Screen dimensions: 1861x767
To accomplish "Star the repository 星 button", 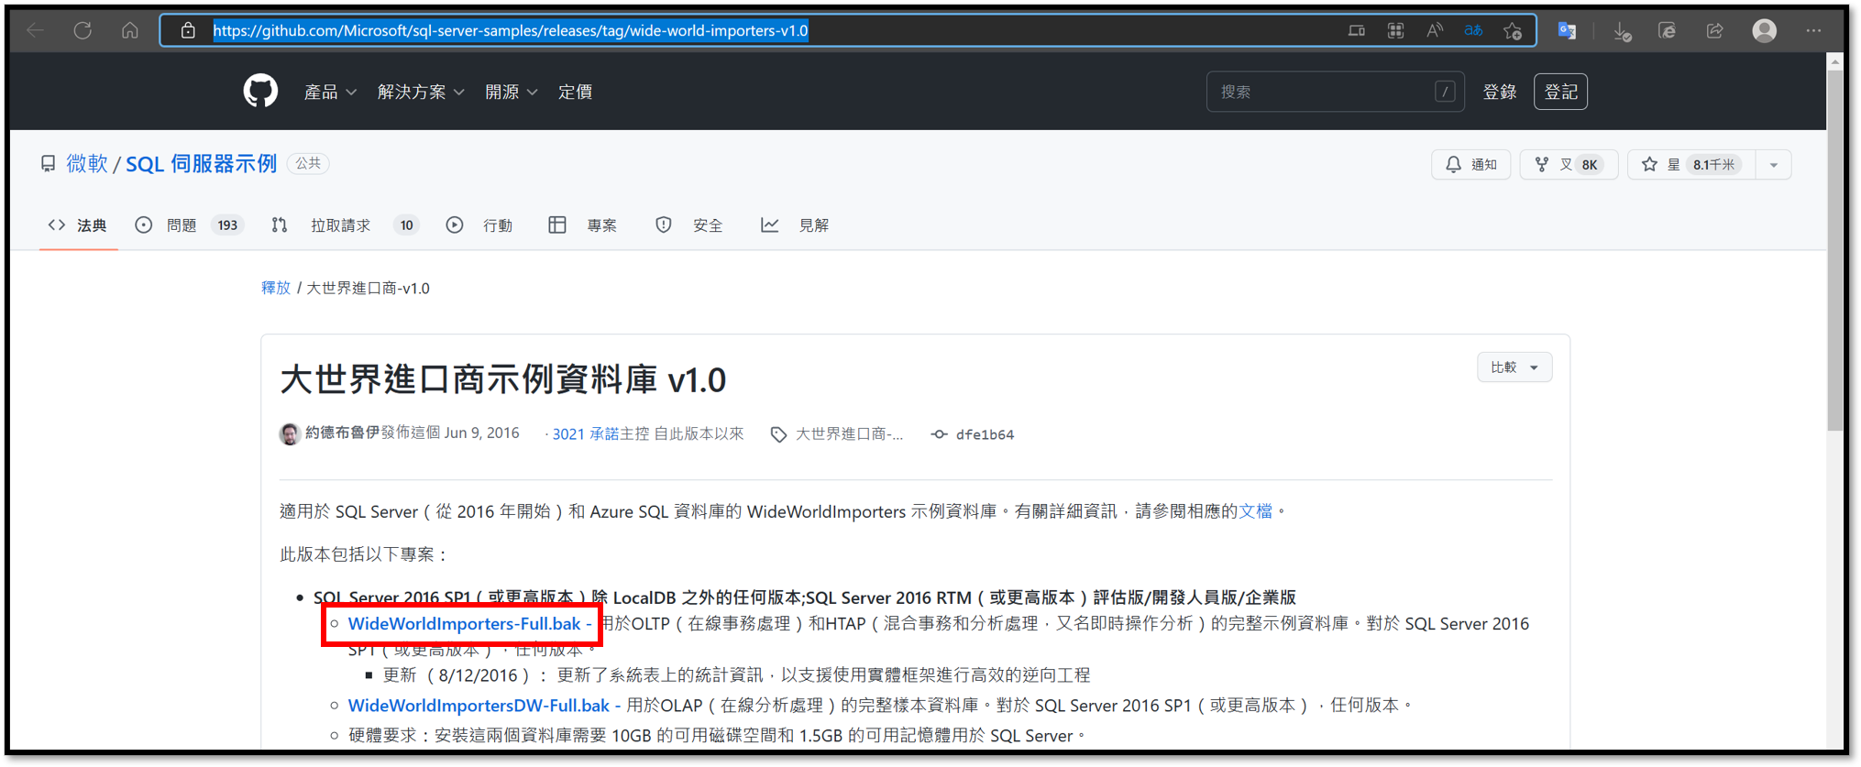I will tap(1691, 164).
